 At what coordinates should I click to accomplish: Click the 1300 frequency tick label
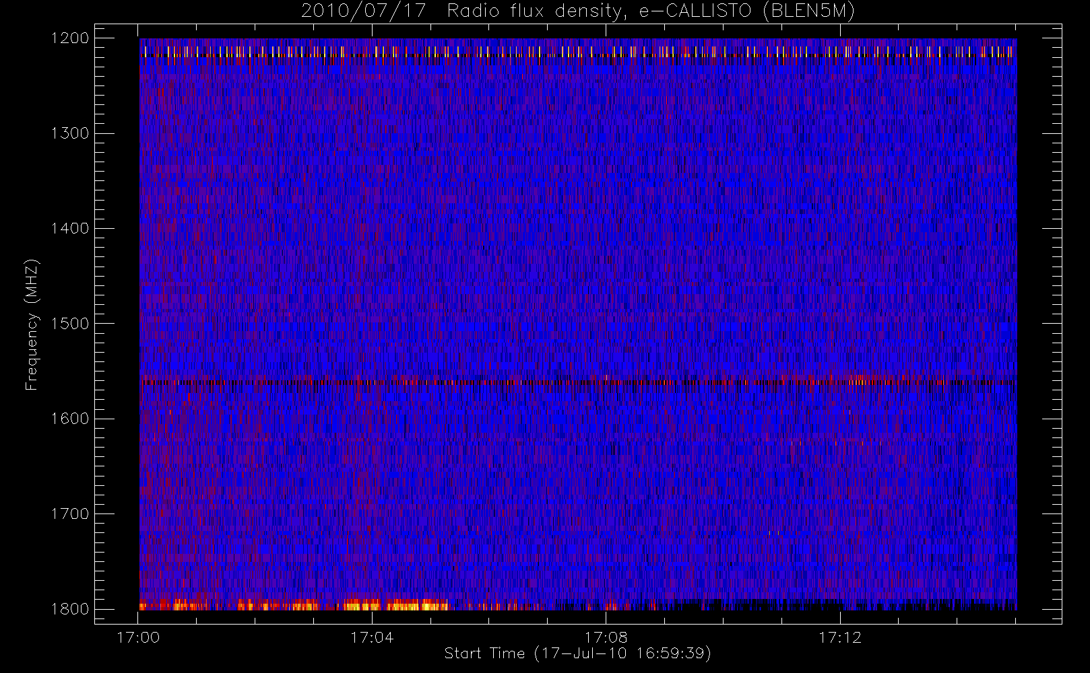pos(70,133)
